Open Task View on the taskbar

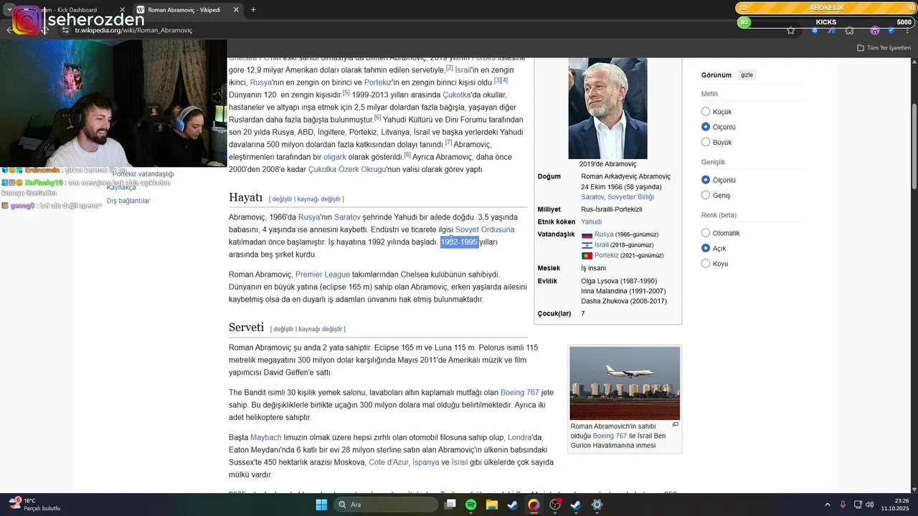click(x=450, y=505)
